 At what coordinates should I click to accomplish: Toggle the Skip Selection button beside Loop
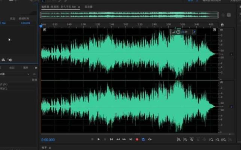150,139
